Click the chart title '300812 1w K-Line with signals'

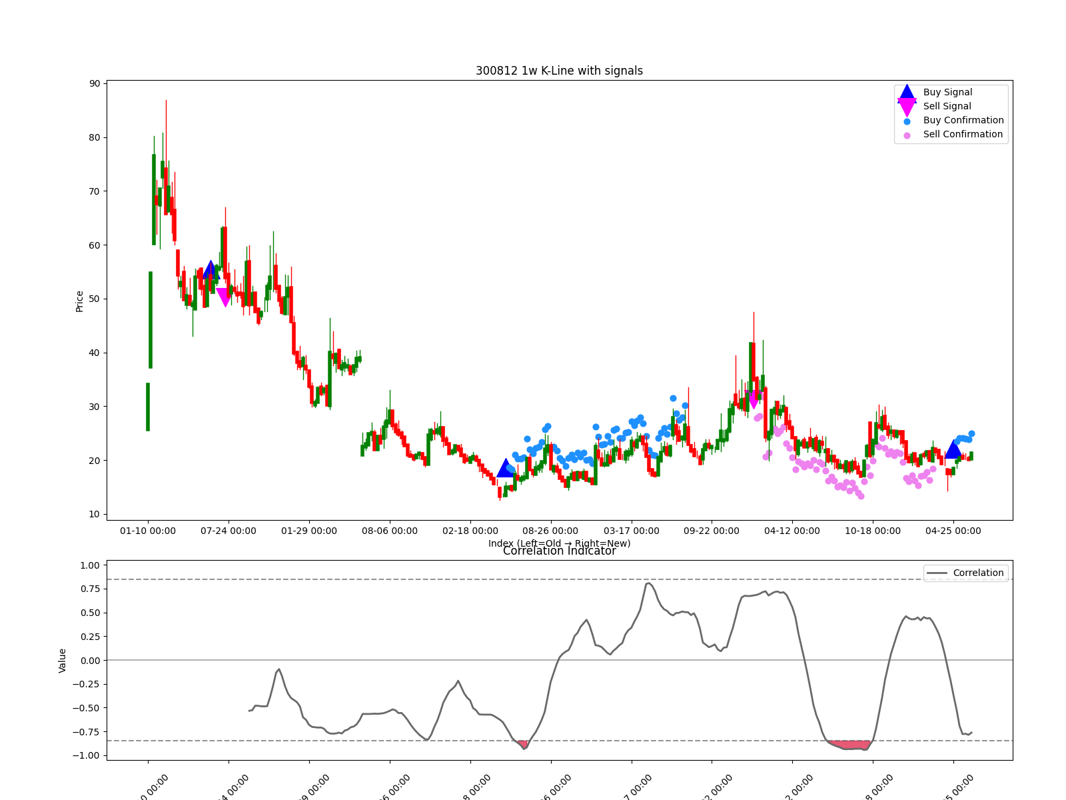(x=559, y=71)
